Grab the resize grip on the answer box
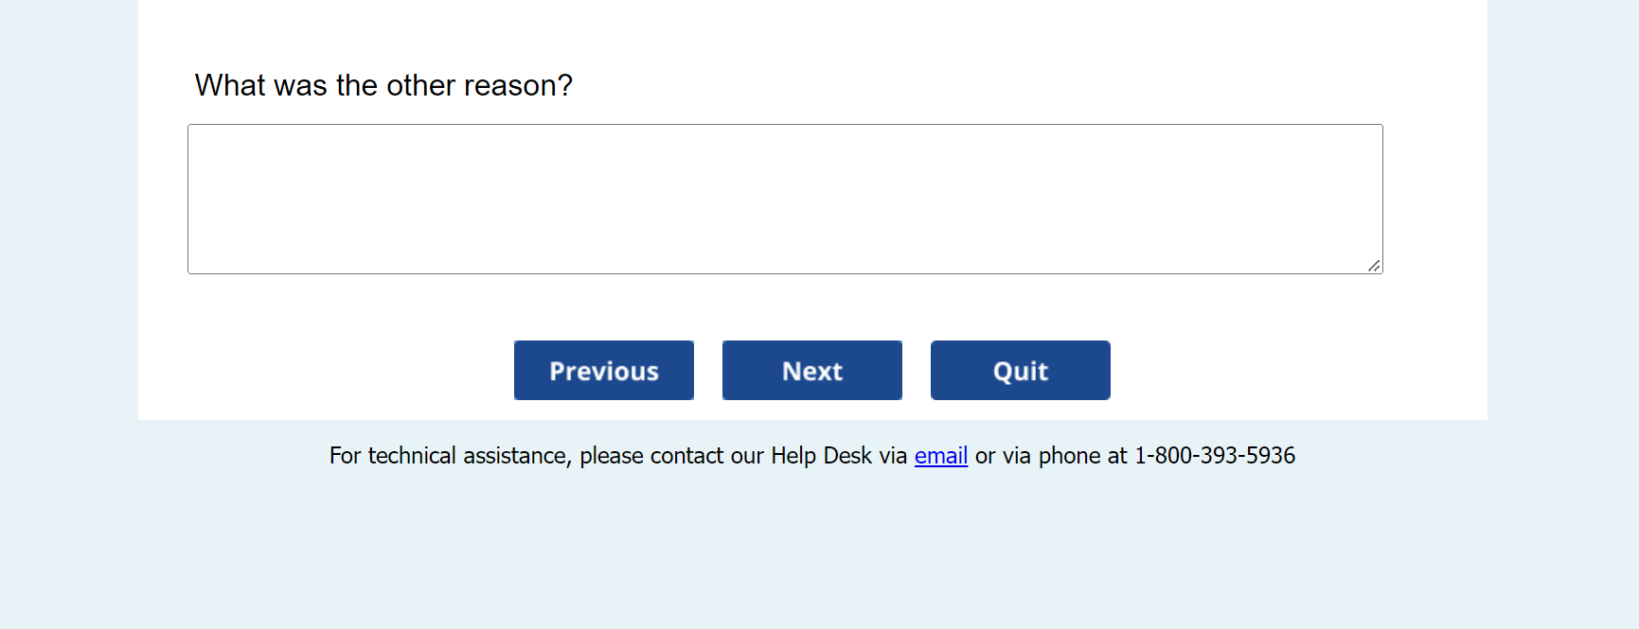 click(x=1374, y=266)
